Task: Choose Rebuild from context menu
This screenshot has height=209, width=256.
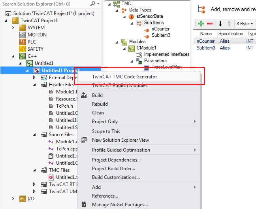Action: 139,104
